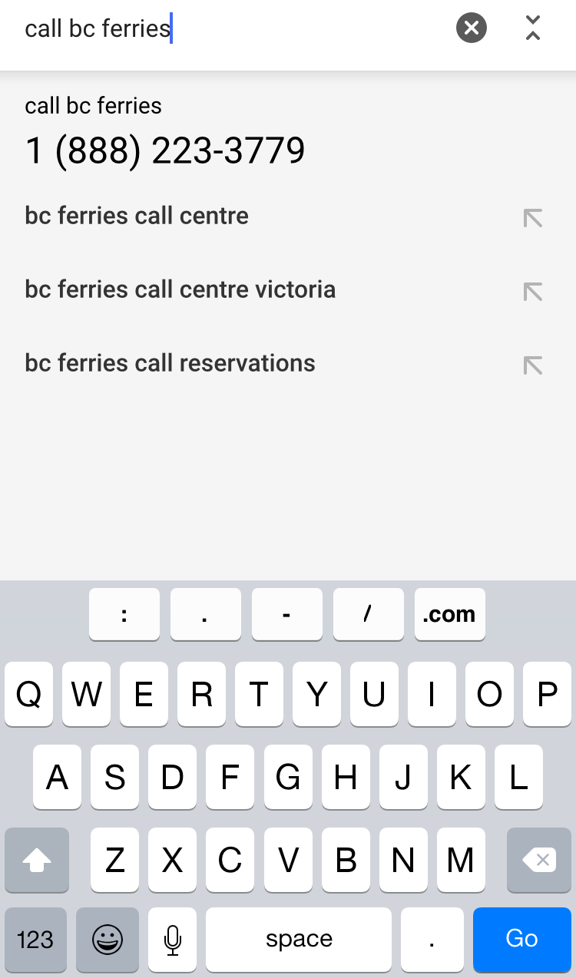The height and width of the screenshot is (978, 576).
Task: Type the letter Q key
Action: click(29, 695)
